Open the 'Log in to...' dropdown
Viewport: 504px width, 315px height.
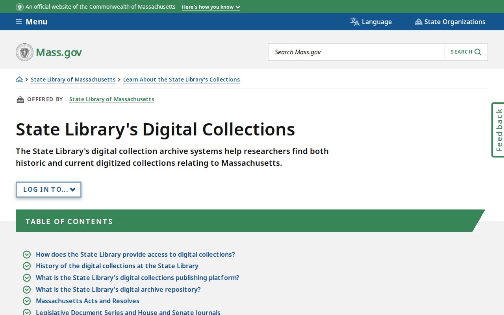[48, 189]
